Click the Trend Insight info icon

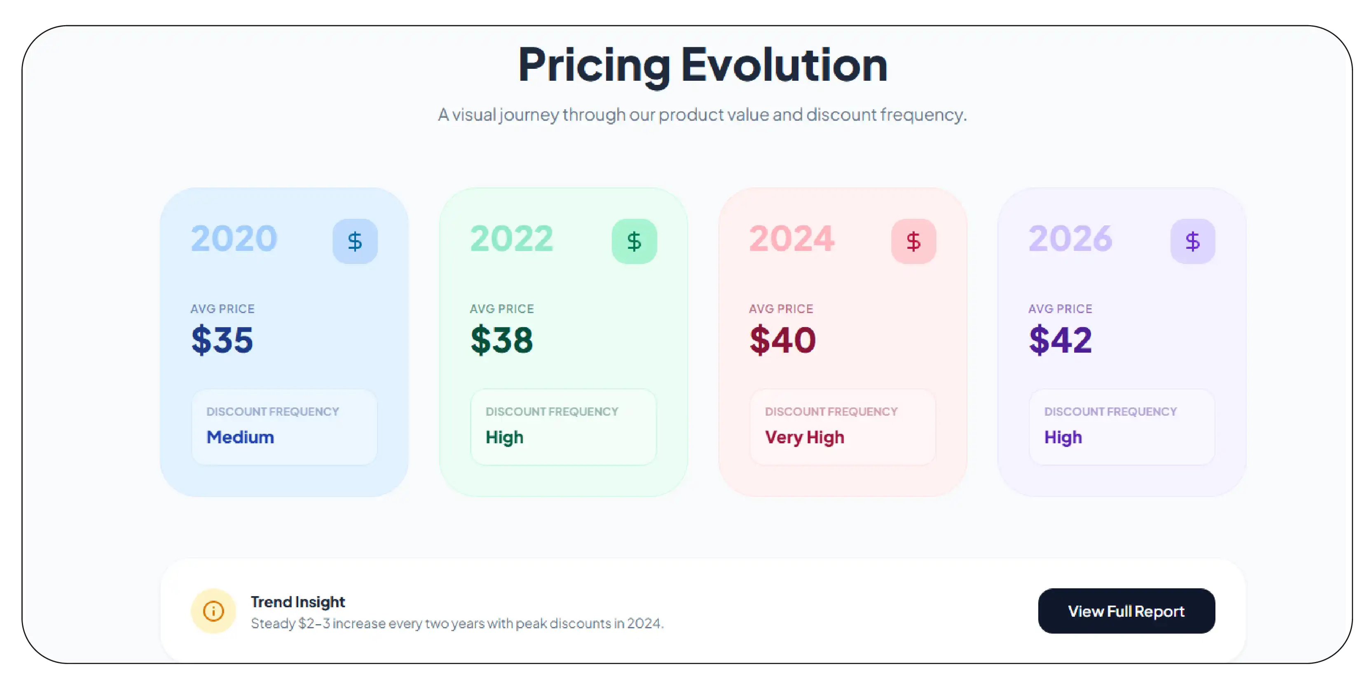coord(213,611)
